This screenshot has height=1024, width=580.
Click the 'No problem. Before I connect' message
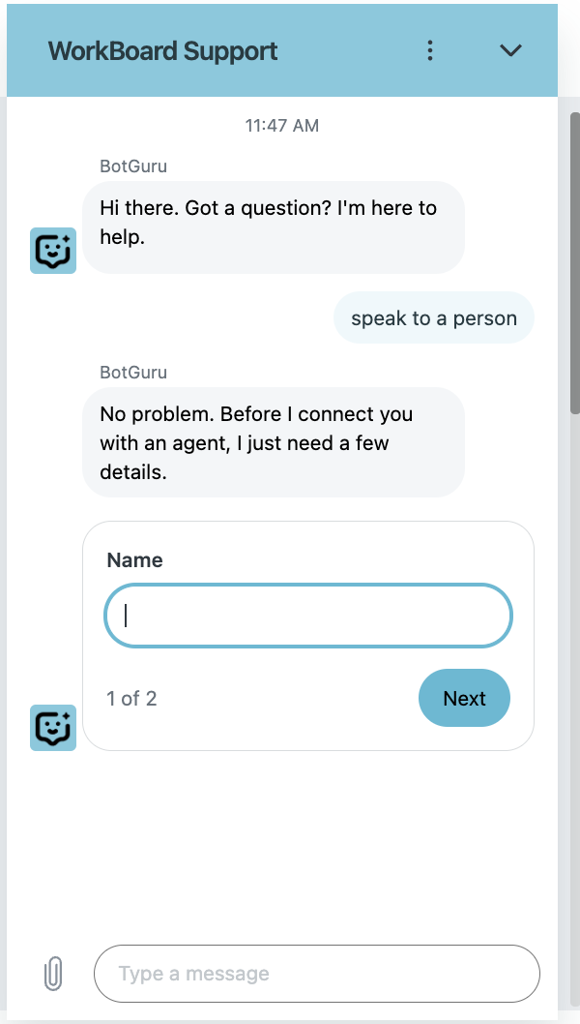click(273, 442)
